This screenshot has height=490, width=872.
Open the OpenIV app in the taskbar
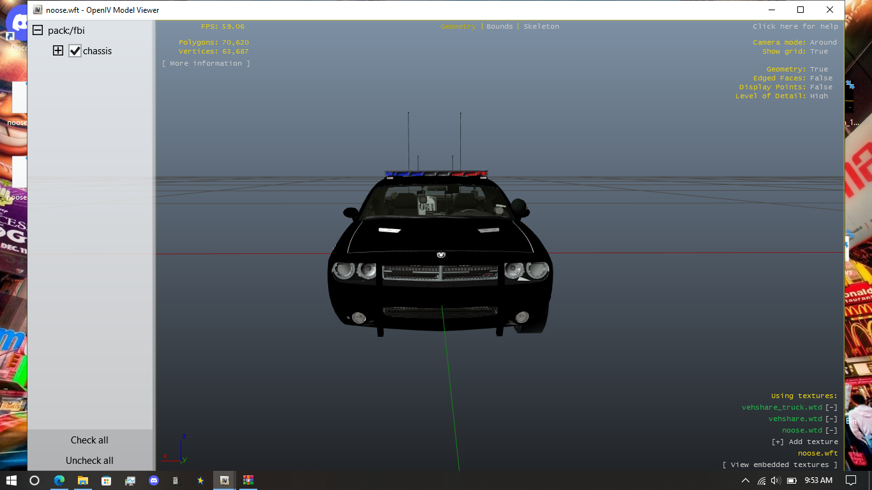tap(224, 480)
